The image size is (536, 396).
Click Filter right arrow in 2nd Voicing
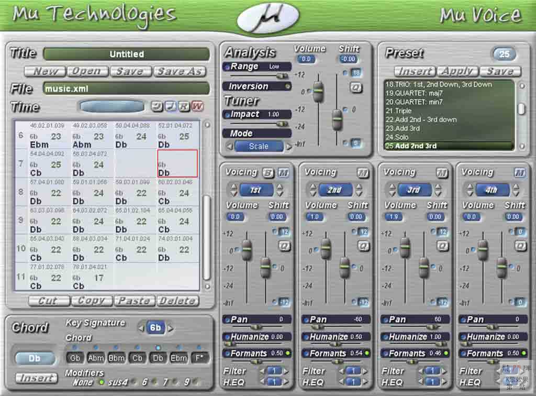tap(365, 371)
